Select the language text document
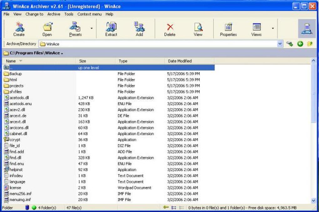This screenshot has width=319, height=212. [x=109, y=181]
